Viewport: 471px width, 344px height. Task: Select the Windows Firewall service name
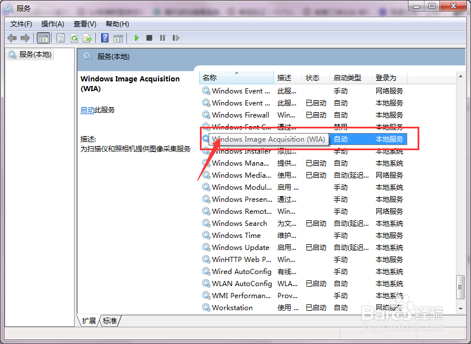241,115
